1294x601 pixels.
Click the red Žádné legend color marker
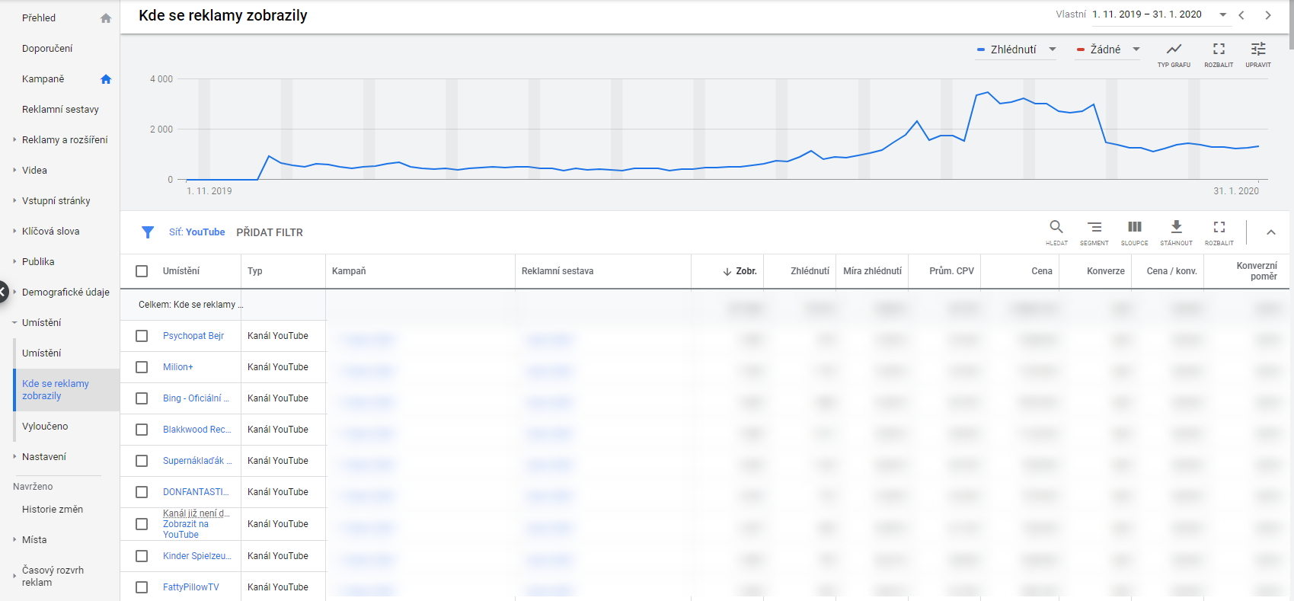(x=1080, y=50)
